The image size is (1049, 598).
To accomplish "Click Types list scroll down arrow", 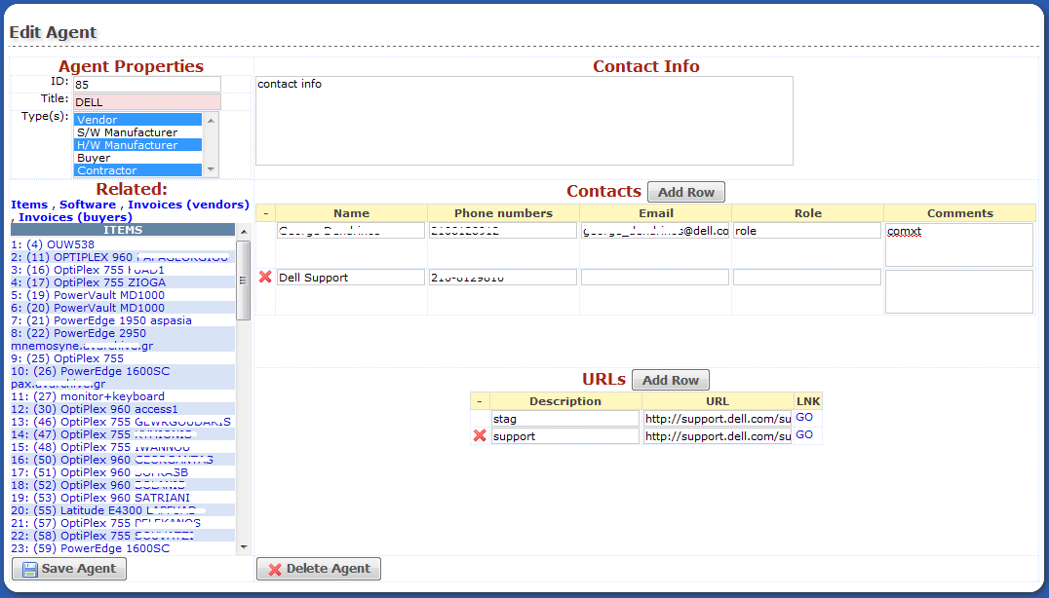I will click(x=211, y=169).
